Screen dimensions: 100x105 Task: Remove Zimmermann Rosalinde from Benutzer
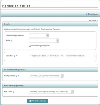[x=66, y=56]
